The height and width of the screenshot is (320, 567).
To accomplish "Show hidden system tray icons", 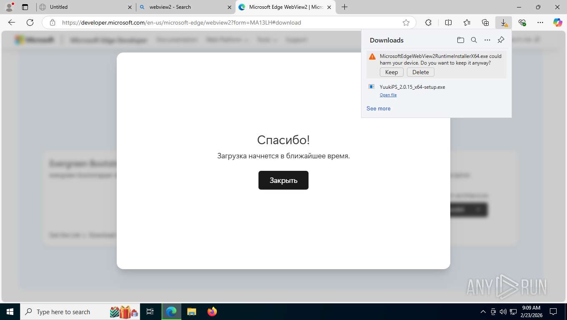I will [x=483, y=312].
